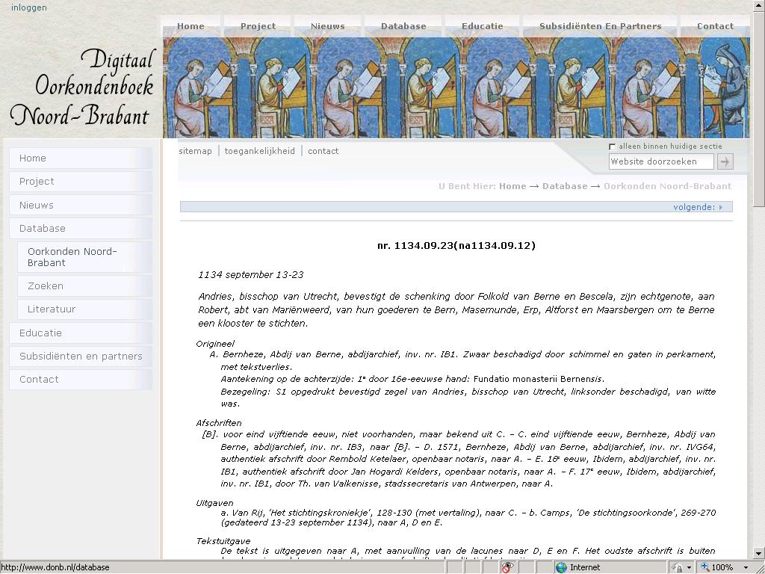Click the contact link beside toegankelijkheid
Image resolution: width=765 pixels, height=574 pixels.
click(x=323, y=151)
